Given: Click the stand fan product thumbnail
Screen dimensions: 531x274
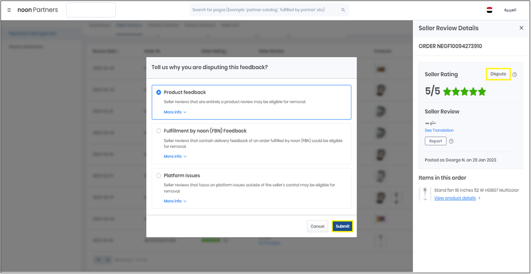Looking at the screenshot, I should point(425,194).
